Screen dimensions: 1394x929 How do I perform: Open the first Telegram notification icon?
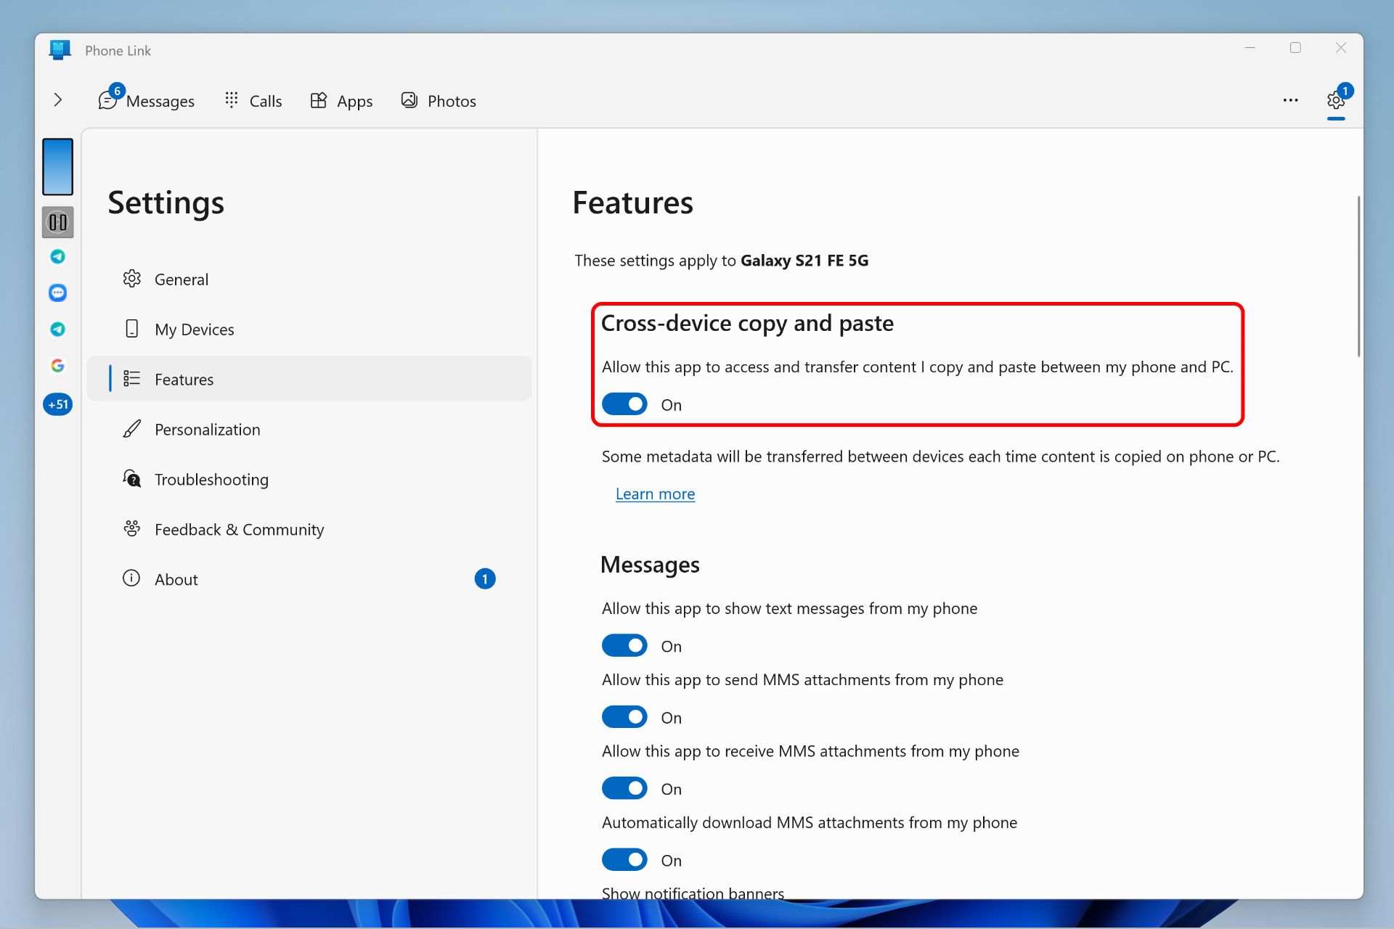coord(57,256)
